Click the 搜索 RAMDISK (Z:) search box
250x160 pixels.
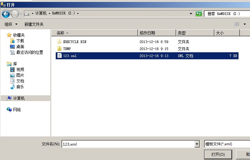[x=227, y=14]
